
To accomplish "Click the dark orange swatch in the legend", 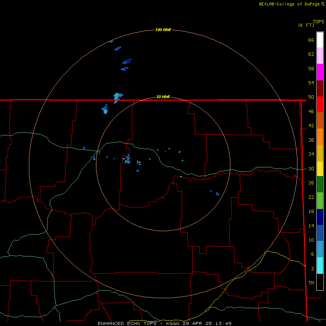I will point(320,120).
